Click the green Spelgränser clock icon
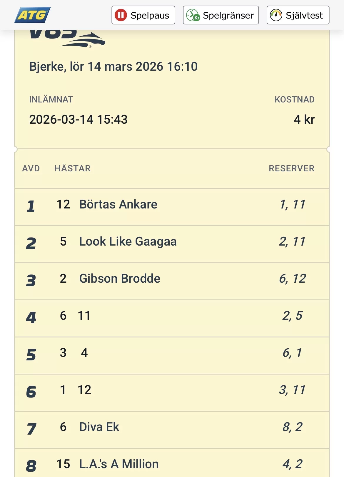The height and width of the screenshot is (477, 344). tap(193, 15)
